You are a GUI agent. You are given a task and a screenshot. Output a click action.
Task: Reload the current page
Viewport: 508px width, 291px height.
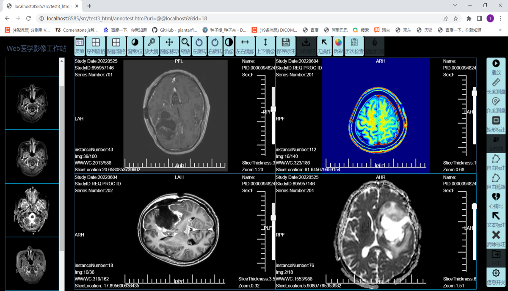(x=28, y=19)
